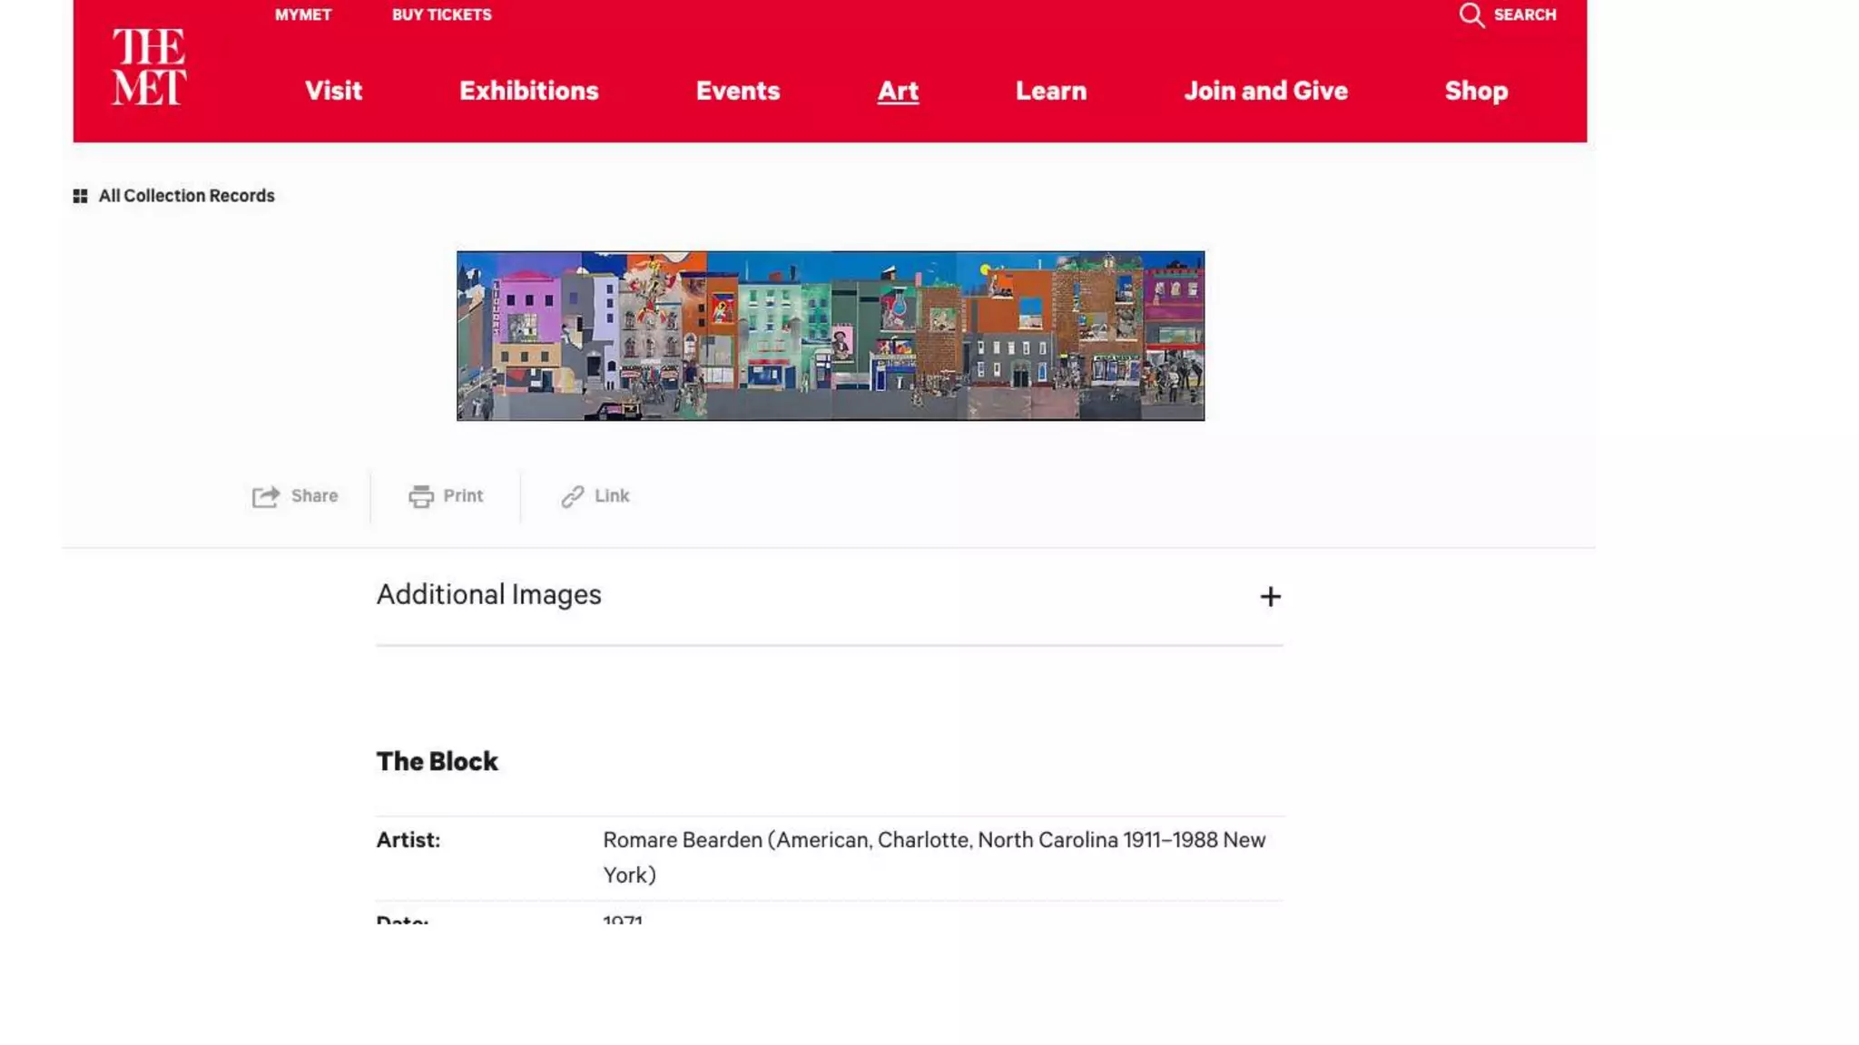This screenshot has width=1859, height=1045.
Task: Click The Met logo
Action: point(149,67)
